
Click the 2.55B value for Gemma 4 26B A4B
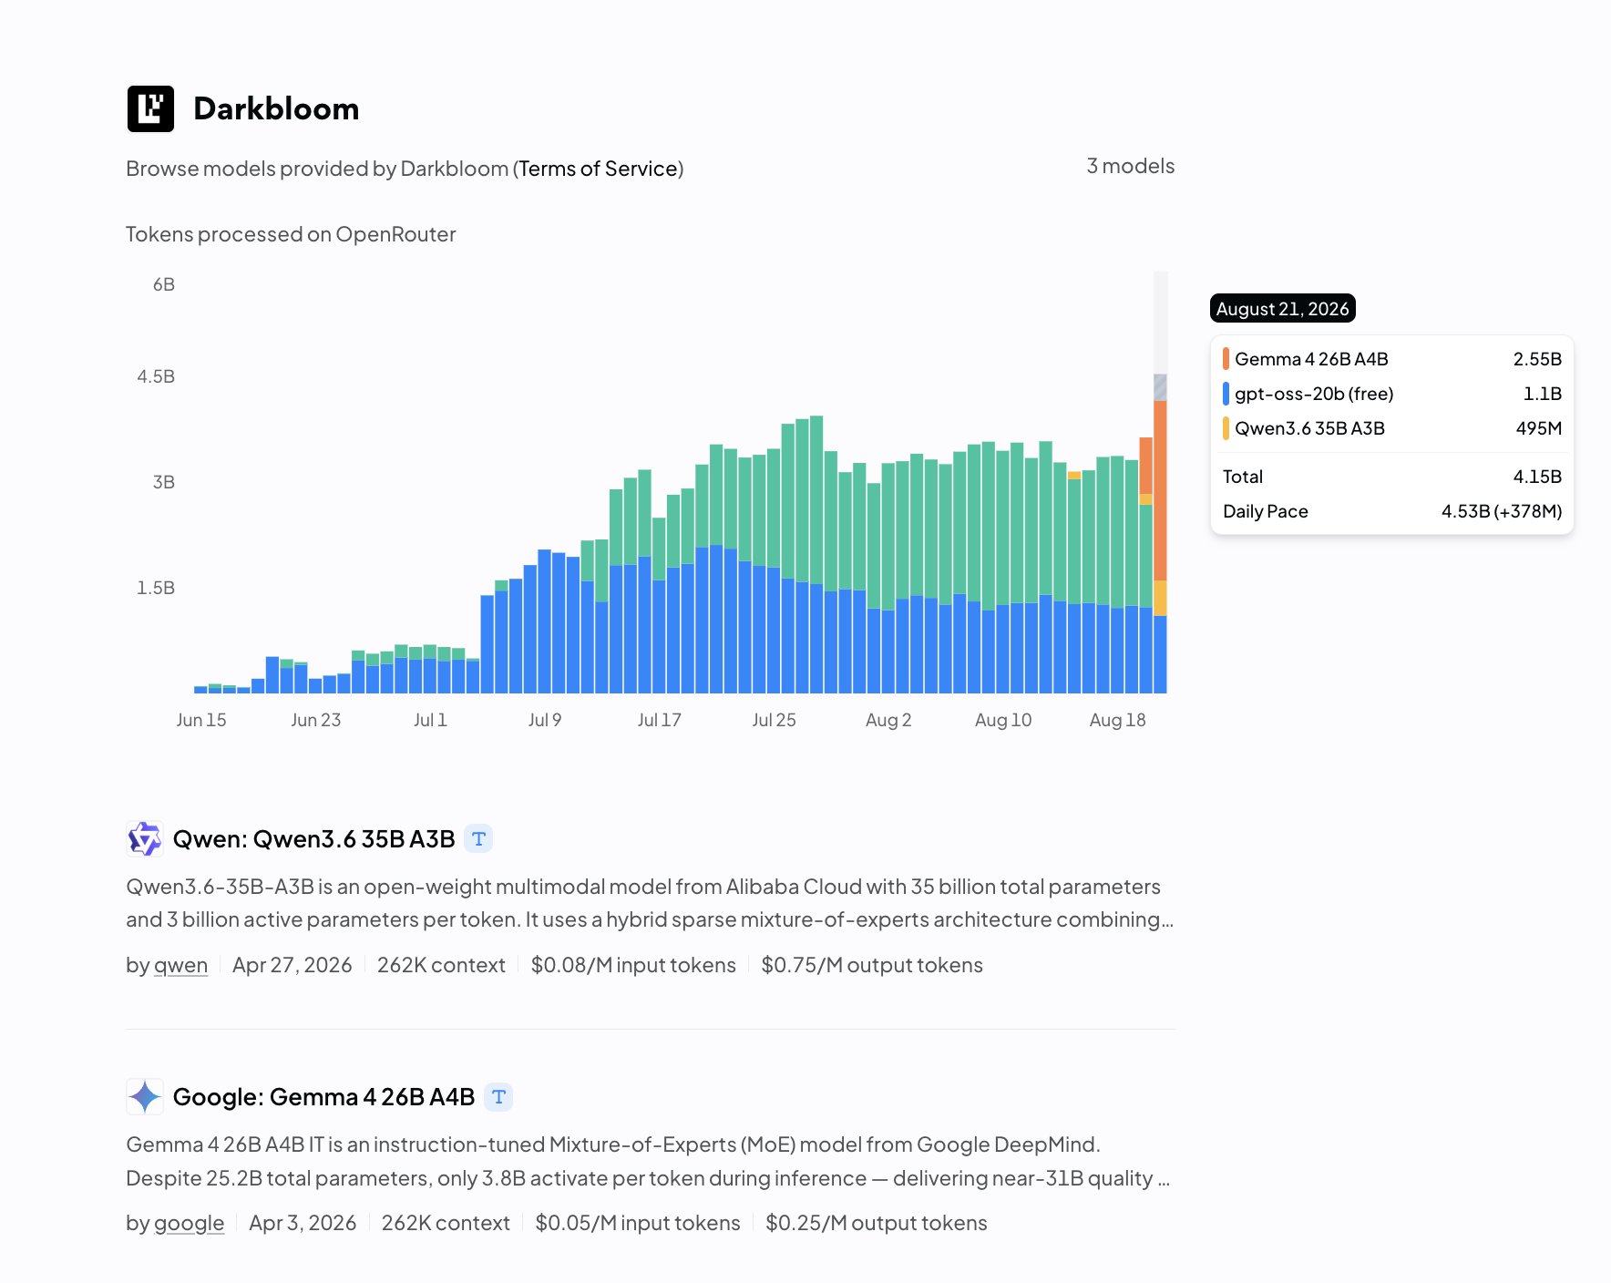1537,359
